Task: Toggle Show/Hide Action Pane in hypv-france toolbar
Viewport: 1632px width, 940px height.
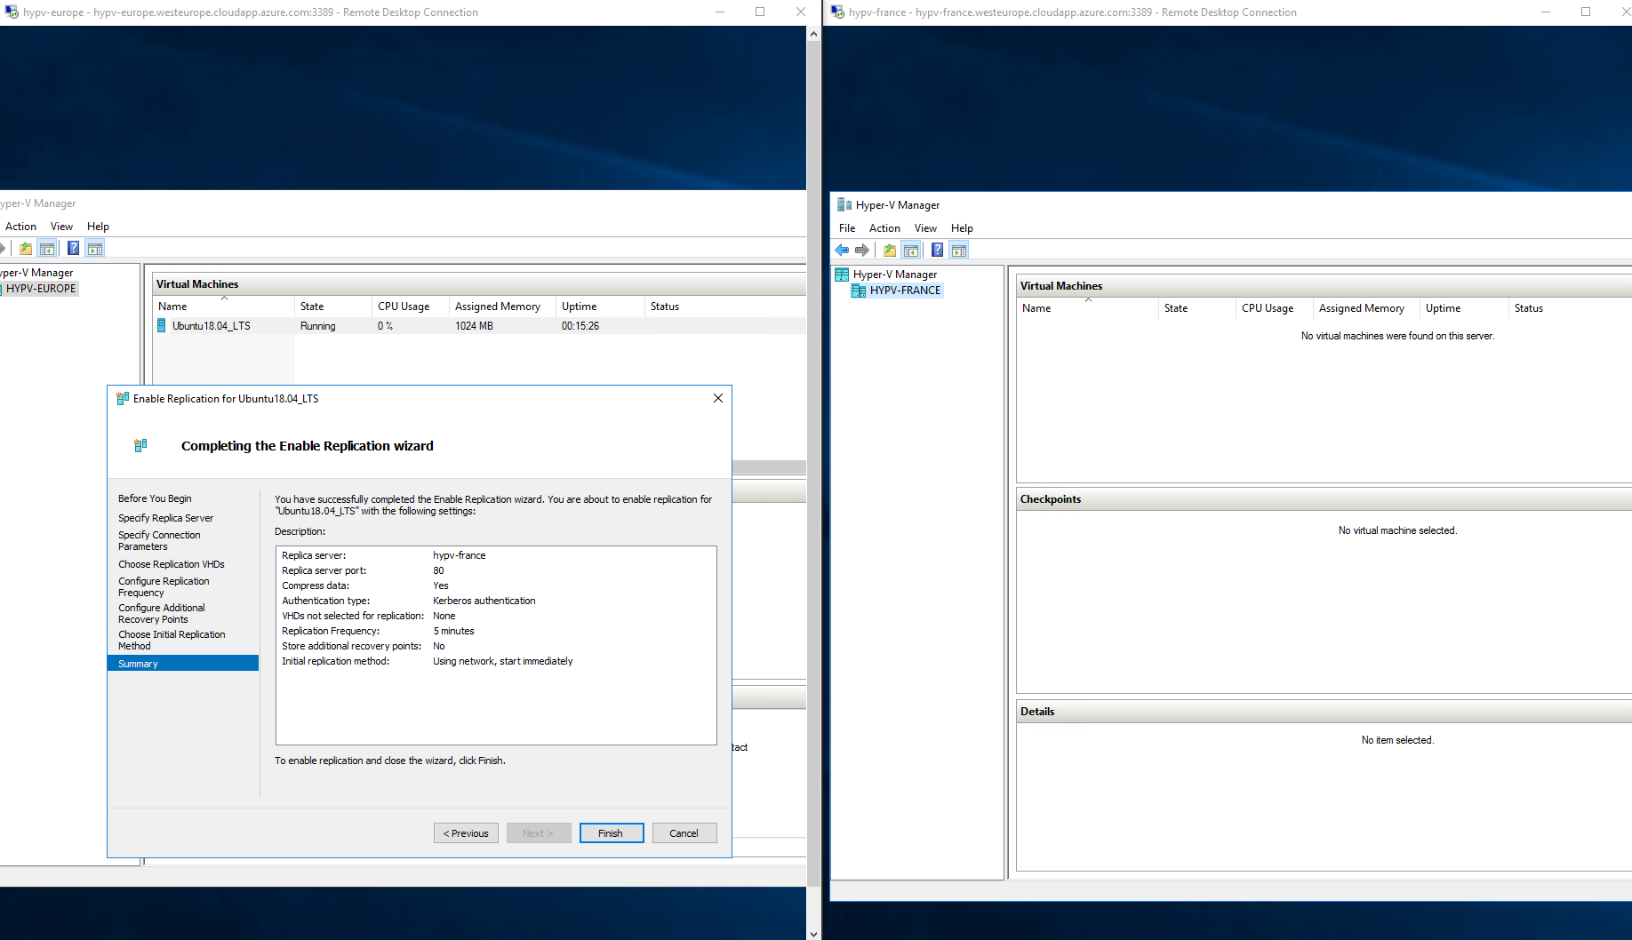Action: pos(959,251)
